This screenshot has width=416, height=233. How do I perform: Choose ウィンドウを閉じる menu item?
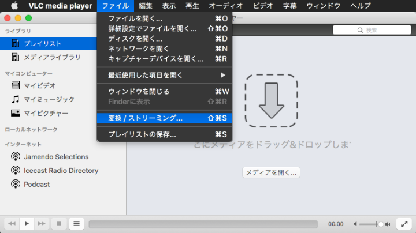165,92
